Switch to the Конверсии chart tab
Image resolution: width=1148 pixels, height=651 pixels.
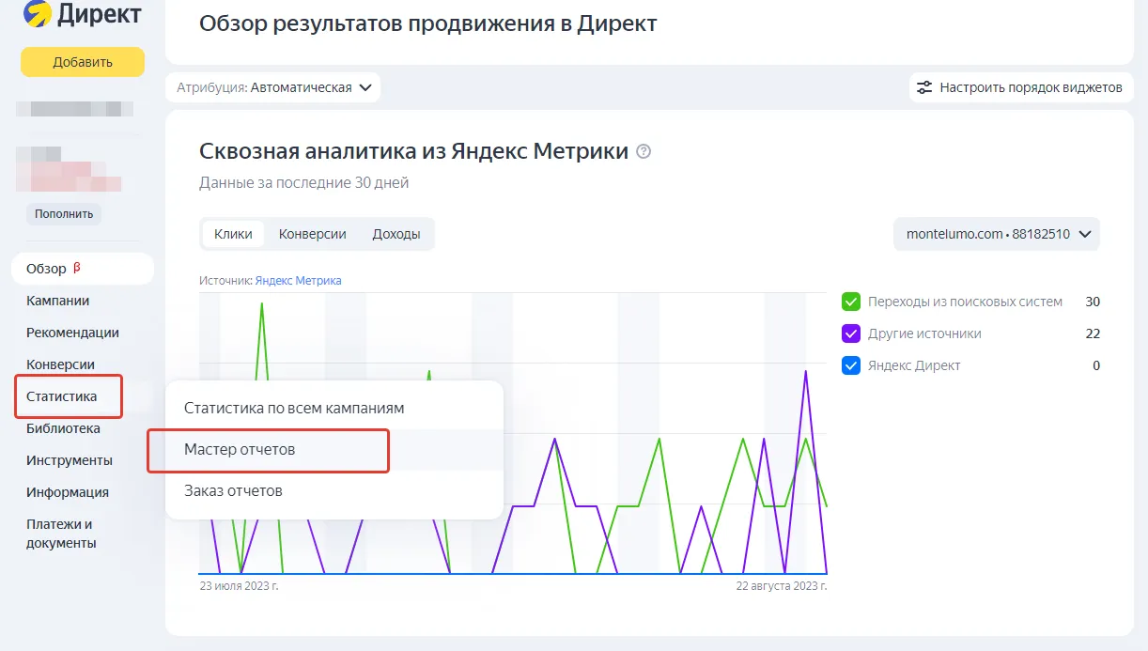313,234
